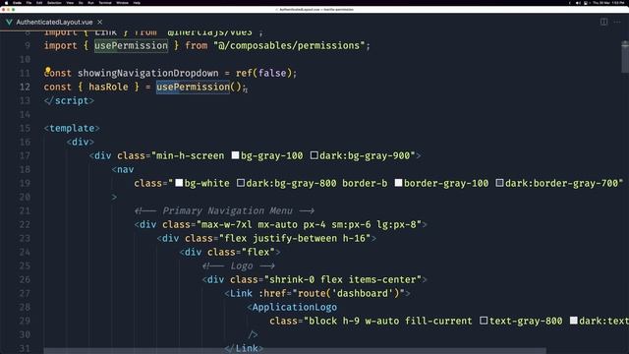Click the "@/composables/permissions" import path
The width and height of the screenshot is (629, 354).
coord(289,46)
